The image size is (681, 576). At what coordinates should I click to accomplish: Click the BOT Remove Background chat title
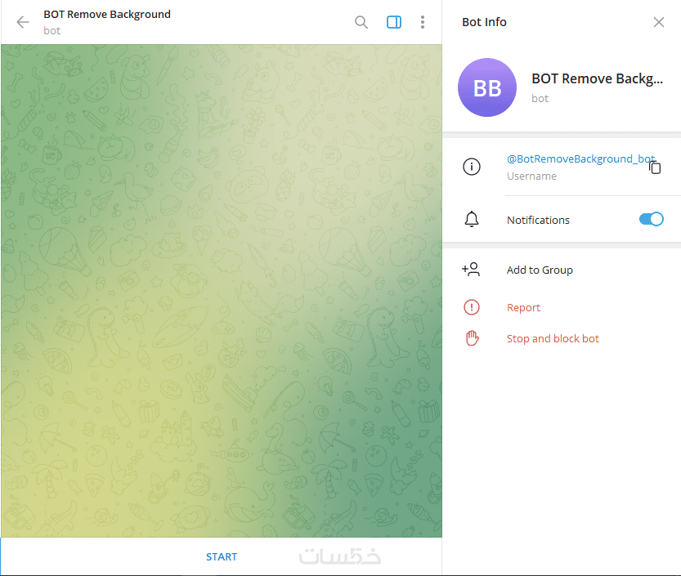[x=107, y=15]
